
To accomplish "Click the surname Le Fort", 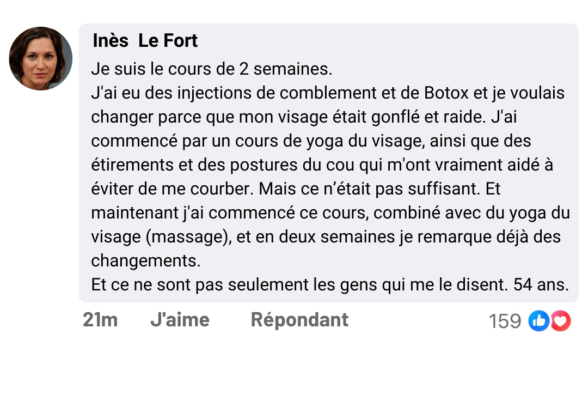I will [168, 40].
